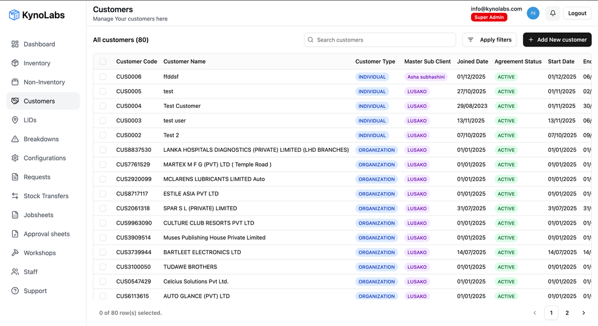
Task: Click the previous page left chevron
Action: (x=535, y=313)
